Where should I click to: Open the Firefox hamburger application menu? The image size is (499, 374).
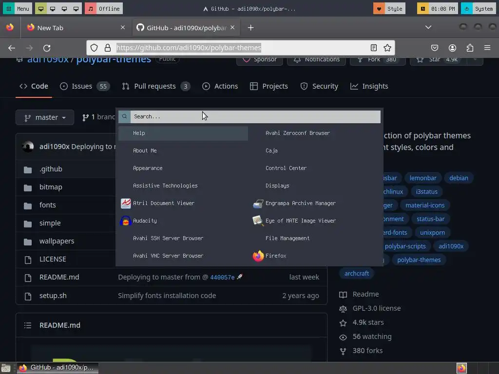point(487,48)
